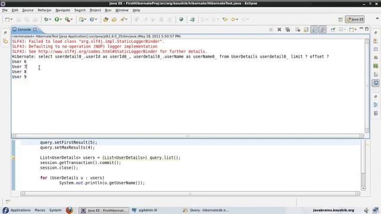
Task: Open the Applications menu in the taskbar
Action: tap(20, 210)
